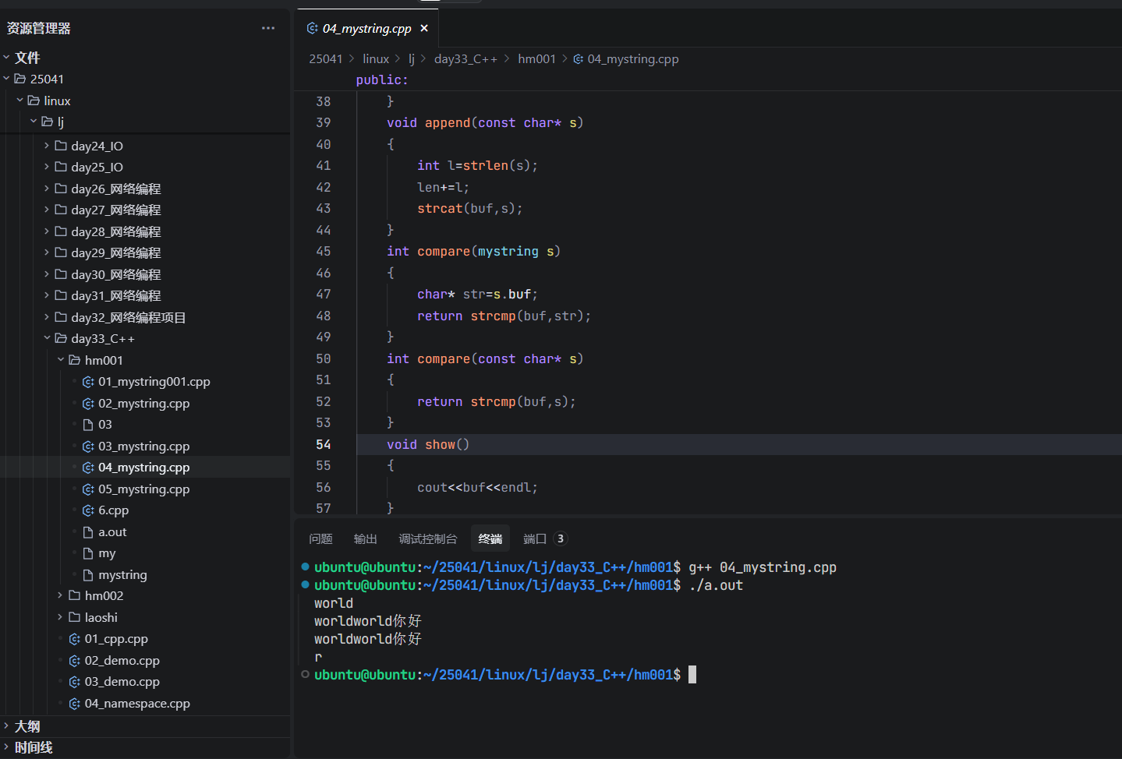Screen dimensions: 1122x759
Task: Expand the day26_网络编程 folder
Action: pos(47,189)
